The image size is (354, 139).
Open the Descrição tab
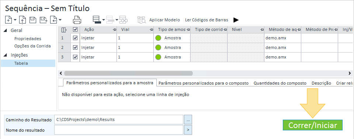tap(321, 83)
